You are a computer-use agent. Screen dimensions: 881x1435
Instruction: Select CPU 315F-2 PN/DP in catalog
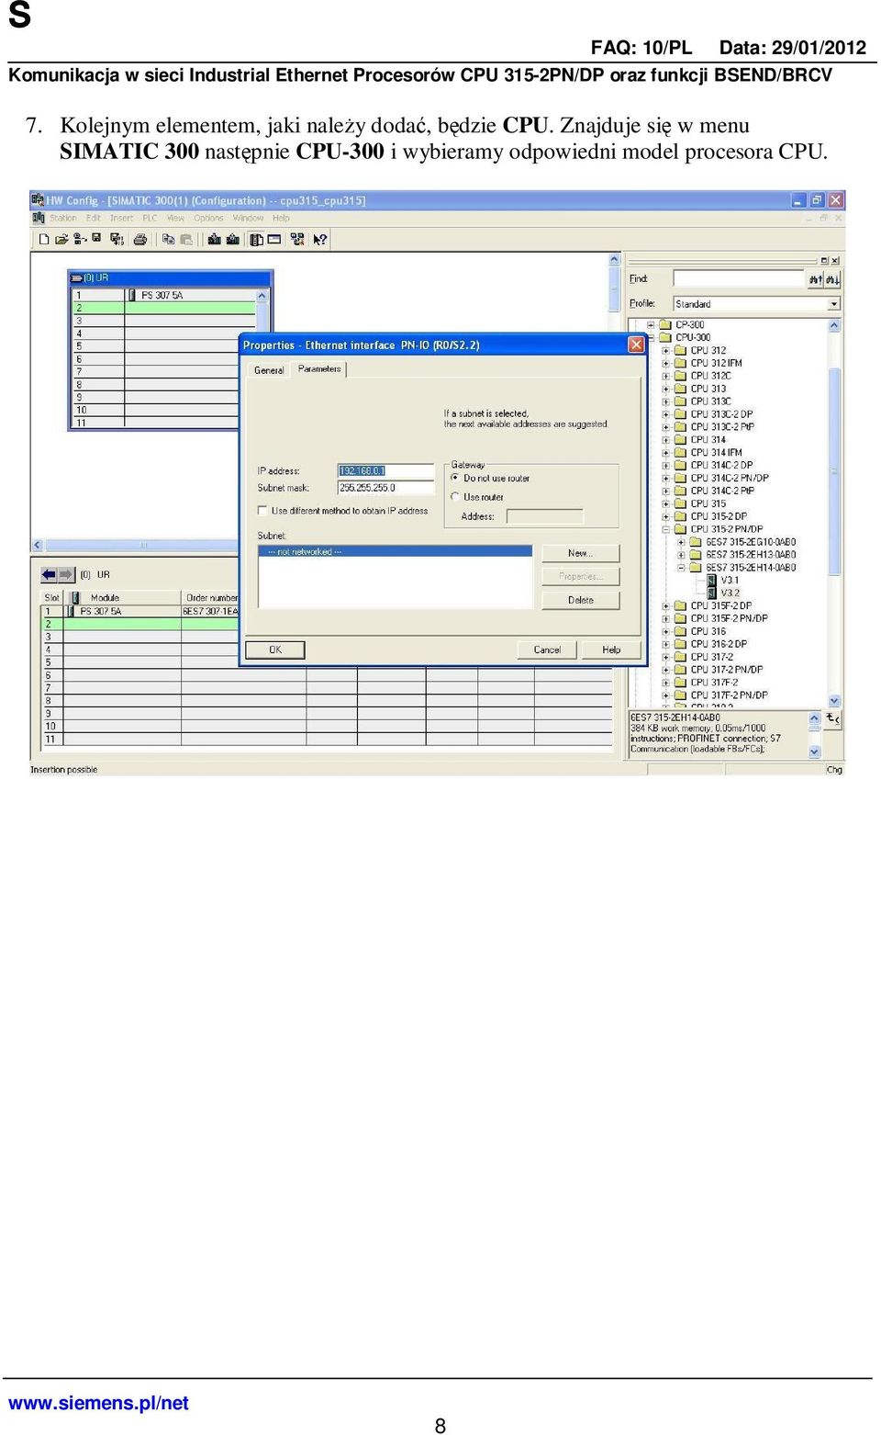pyautogui.click(x=729, y=619)
